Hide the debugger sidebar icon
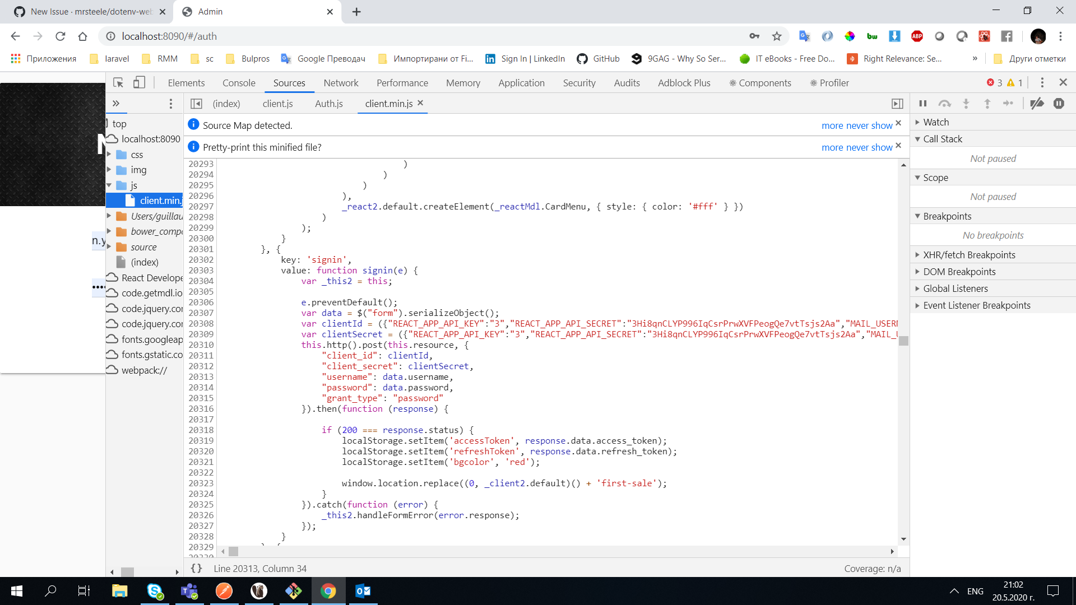This screenshot has height=605, width=1076. tap(897, 104)
